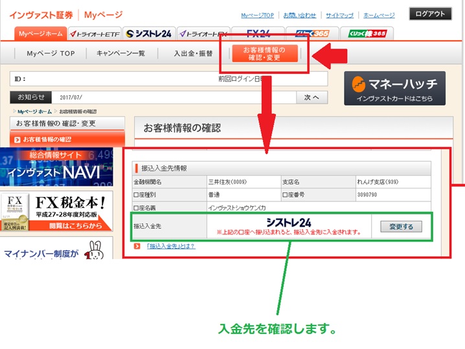This screenshot has height=349, width=465.
Task: Click the シストレ24 deposit destination logo
Action: point(289,223)
